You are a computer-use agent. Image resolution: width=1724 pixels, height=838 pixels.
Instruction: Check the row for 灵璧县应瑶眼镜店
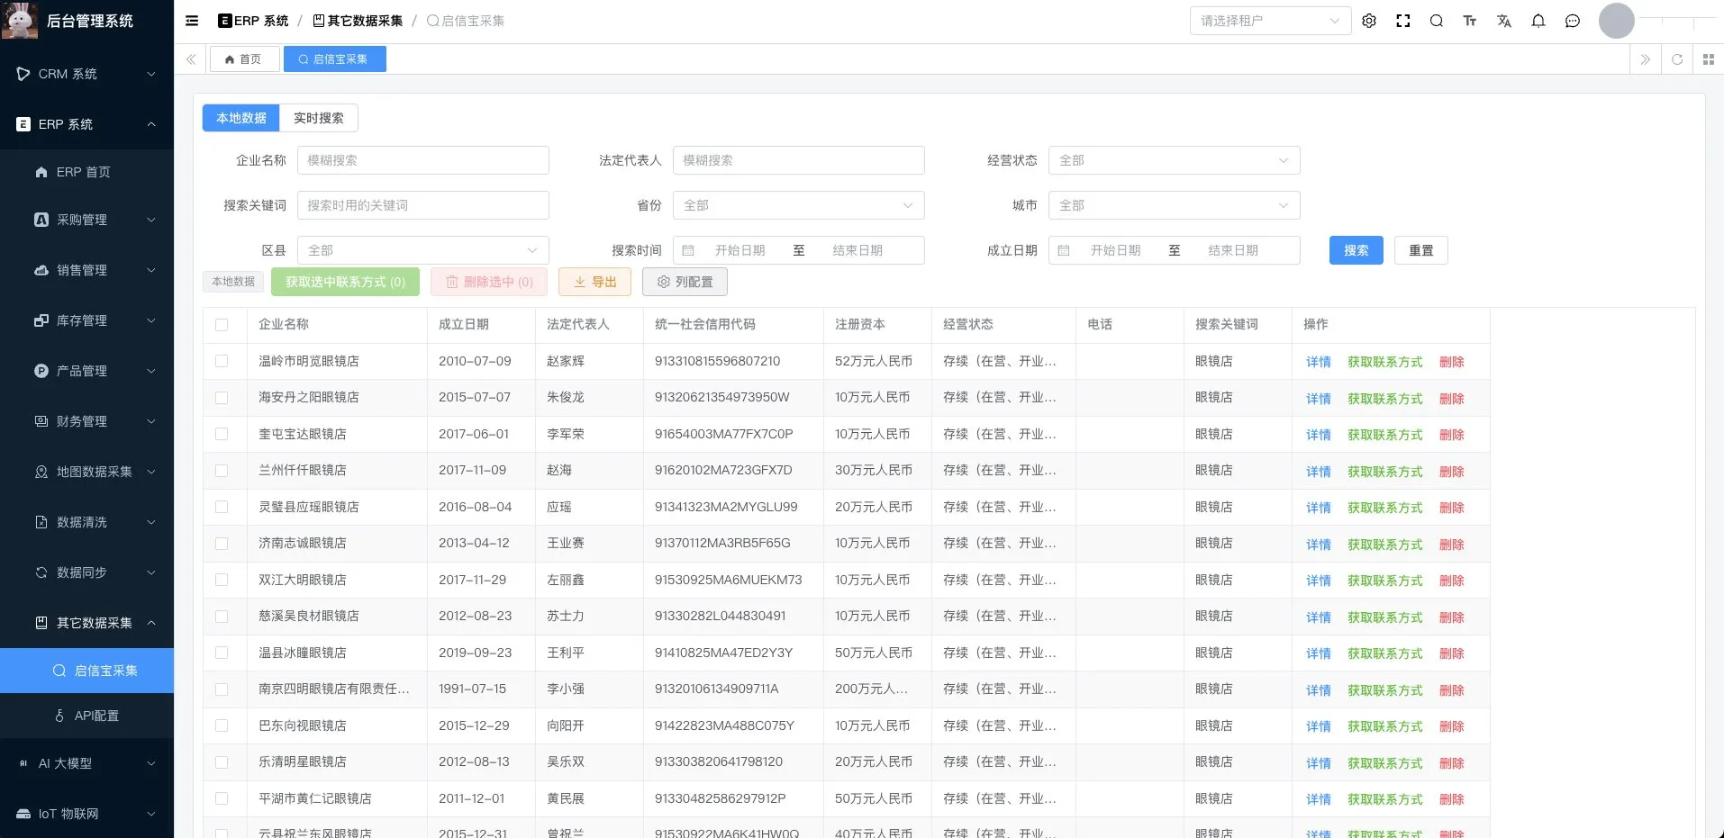tap(222, 507)
